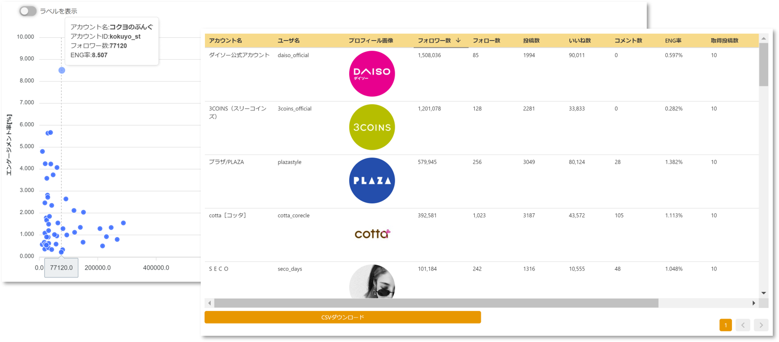Sort by the アカウント名 column header
The width and height of the screenshot is (779, 342).
point(225,41)
